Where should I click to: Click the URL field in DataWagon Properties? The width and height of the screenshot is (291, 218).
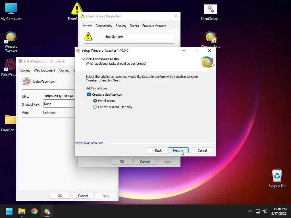click(x=59, y=96)
